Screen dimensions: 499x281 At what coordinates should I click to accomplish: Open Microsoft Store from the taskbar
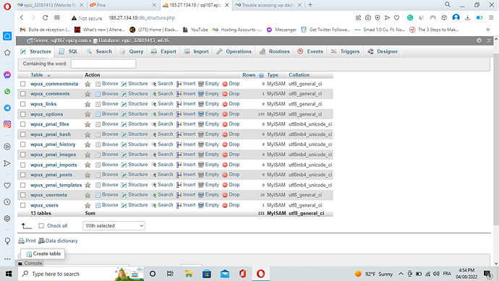coord(207,274)
